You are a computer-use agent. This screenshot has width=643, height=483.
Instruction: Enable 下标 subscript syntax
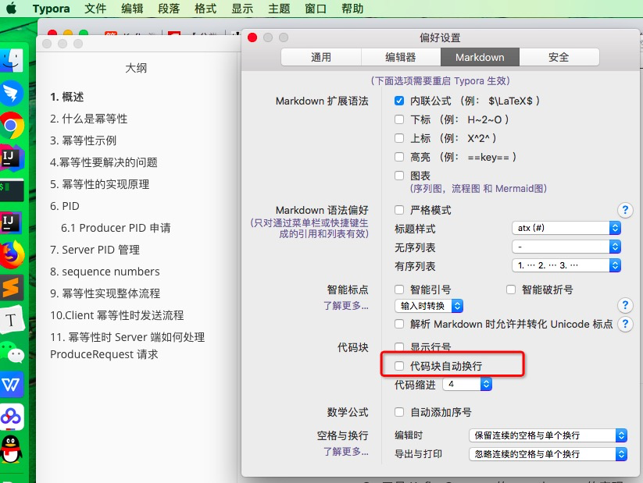point(399,119)
